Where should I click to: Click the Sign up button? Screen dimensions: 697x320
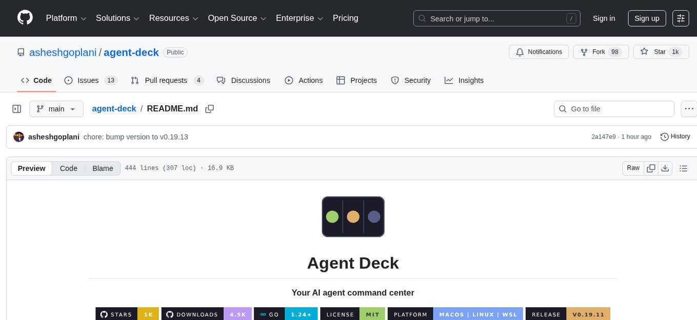tap(646, 18)
